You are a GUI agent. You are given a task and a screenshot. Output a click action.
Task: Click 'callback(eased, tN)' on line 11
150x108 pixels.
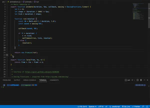(x=28, y=28)
